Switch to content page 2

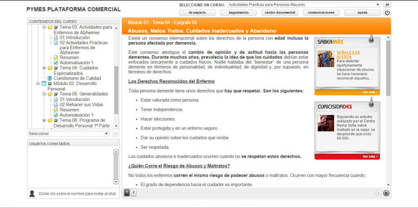(134, 193)
